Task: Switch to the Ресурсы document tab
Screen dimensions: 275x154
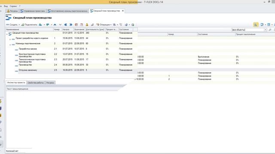Action: 12,11
